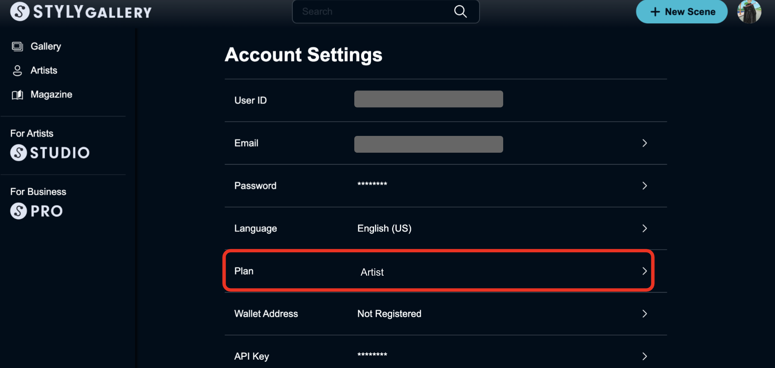The image size is (775, 368).
Task: Expand the Wallet Address chevron
Action: click(644, 314)
